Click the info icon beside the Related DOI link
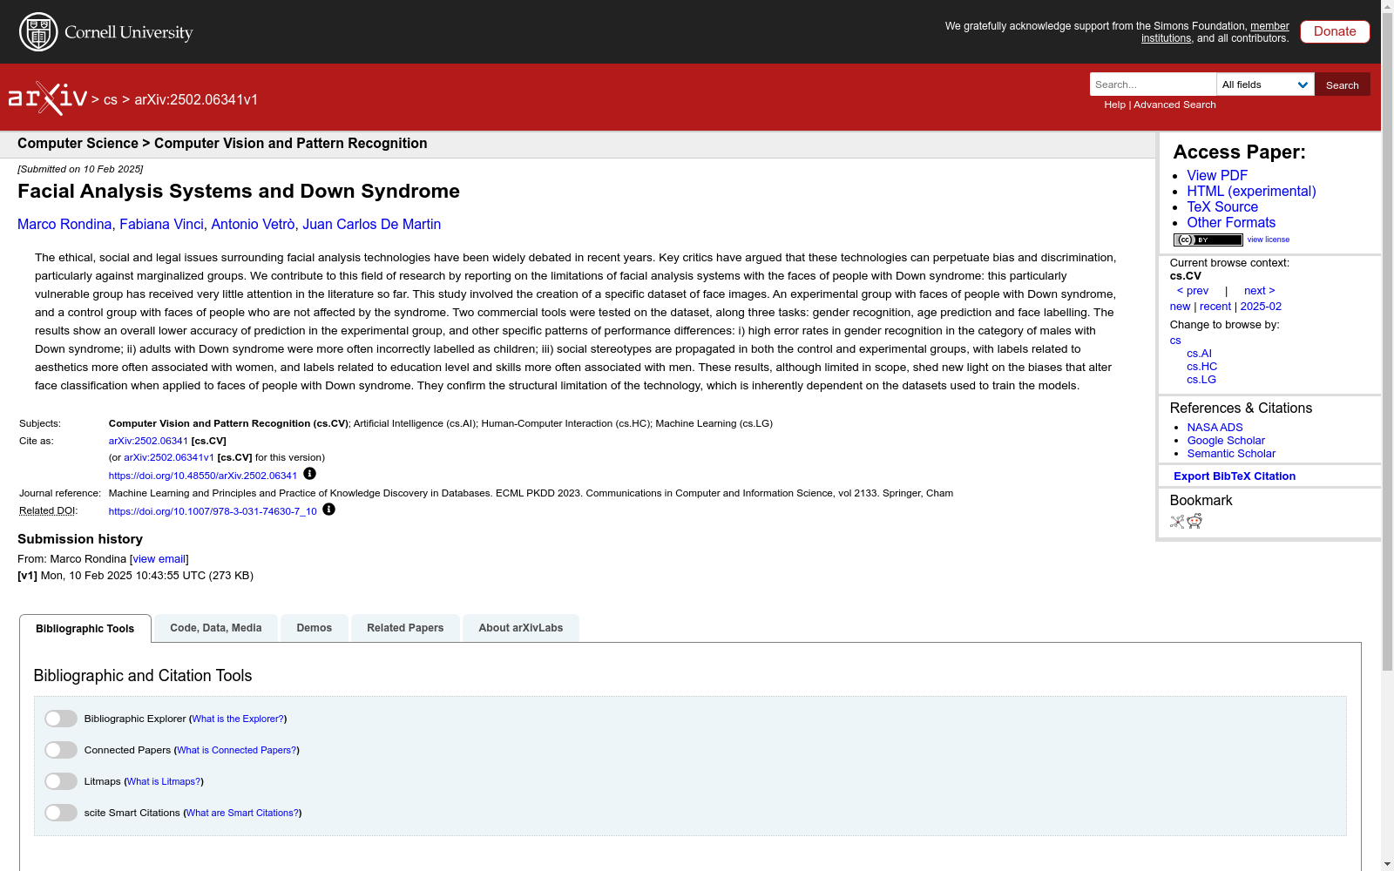Screen dimensions: 1394x871 click(328, 510)
